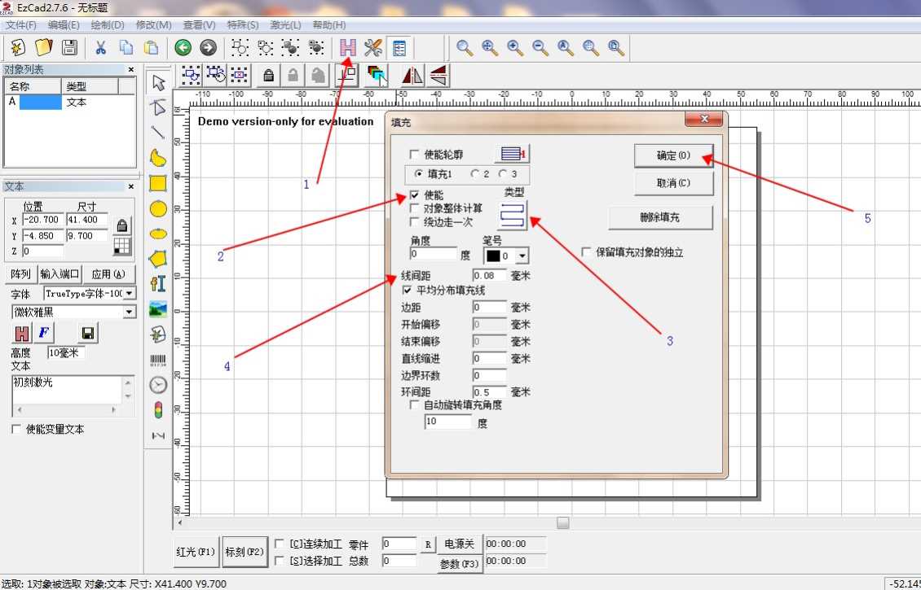Click the 确定(O) button

(673, 155)
